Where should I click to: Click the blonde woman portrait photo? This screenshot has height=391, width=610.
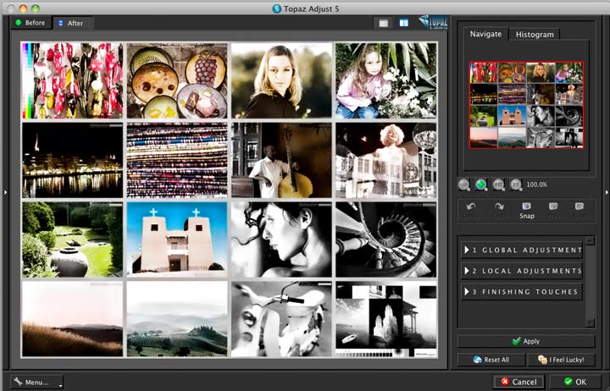(281, 80)
